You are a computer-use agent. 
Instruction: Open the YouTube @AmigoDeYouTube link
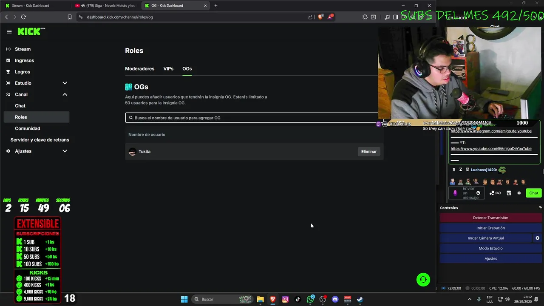pyautogui.click(x=491, y=149)
